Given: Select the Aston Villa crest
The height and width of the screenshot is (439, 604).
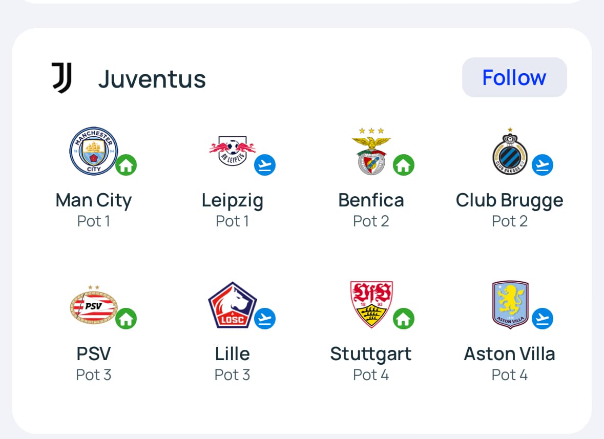Looking at the screenshot, I should tap(510, 304).
